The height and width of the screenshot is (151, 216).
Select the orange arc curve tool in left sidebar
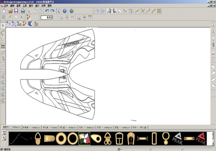[3, 33]
